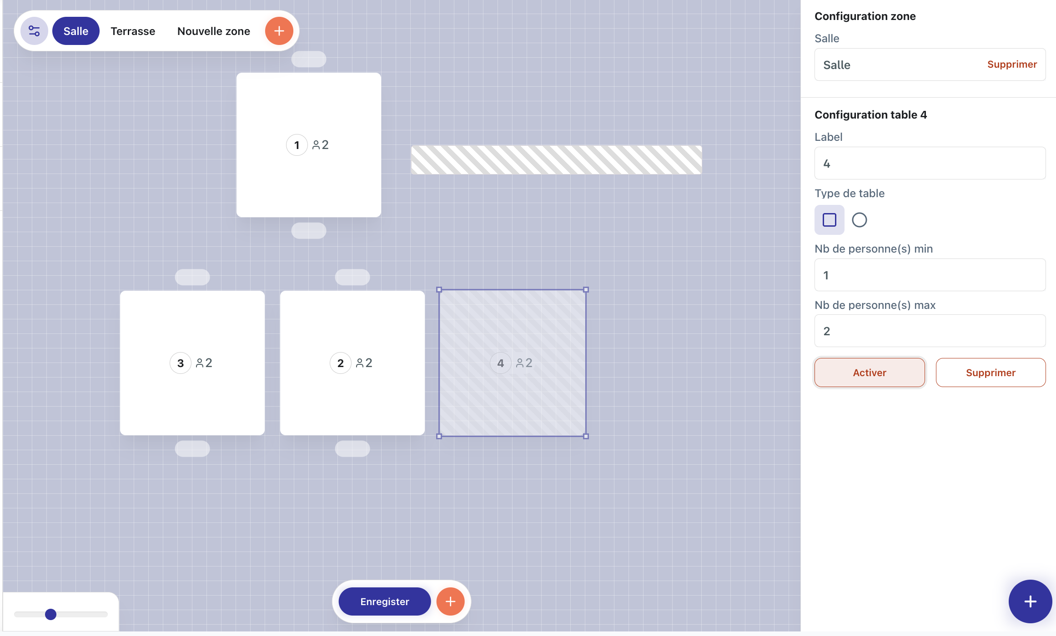1056x636 pixels.
Task: Open the Nouvelle zone tab
Action: click(213, 31)
